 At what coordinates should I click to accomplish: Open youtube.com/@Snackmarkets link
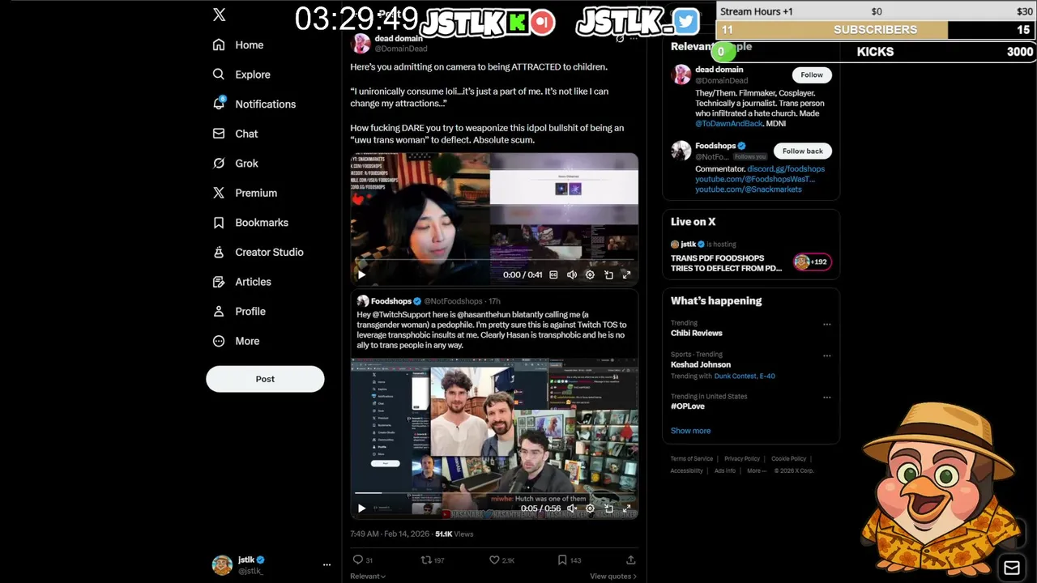pos(749,189)
